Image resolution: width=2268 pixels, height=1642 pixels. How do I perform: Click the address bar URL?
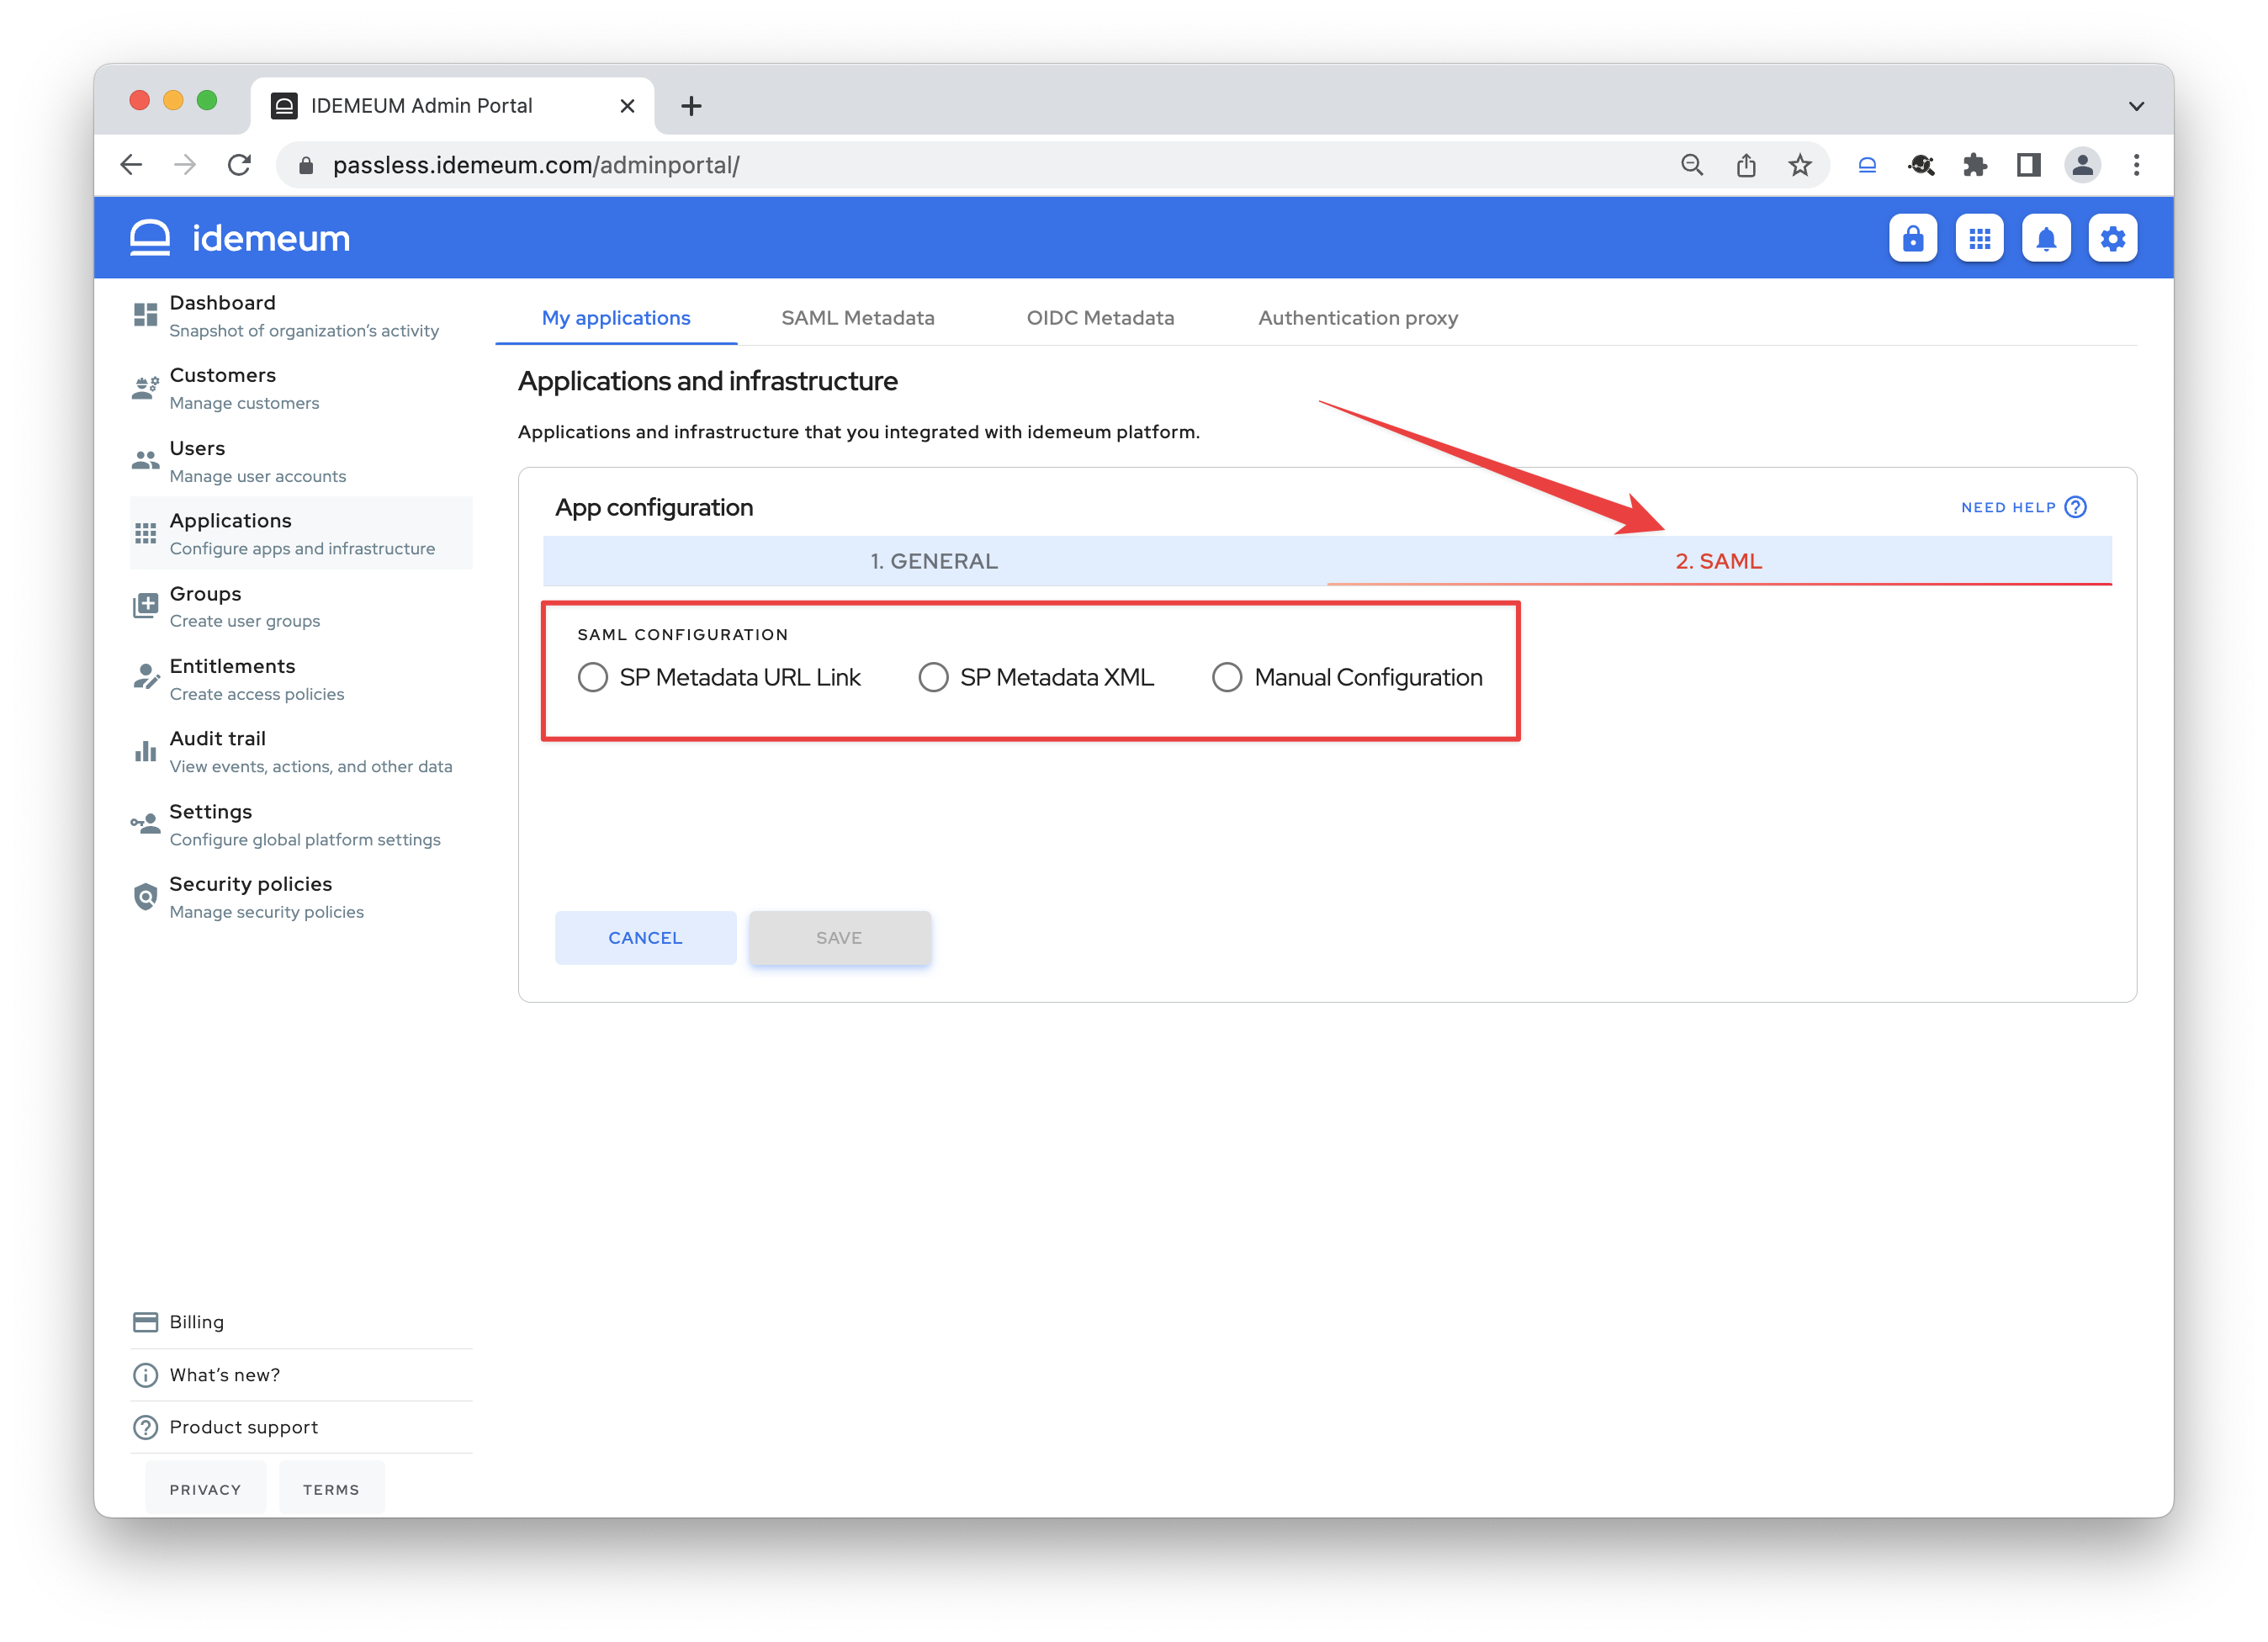536,165
